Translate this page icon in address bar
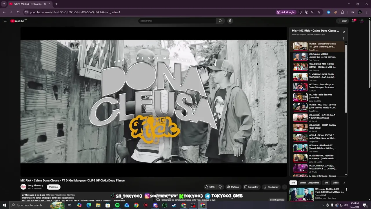Screen dimensions: 371x209 coord(306,12)
